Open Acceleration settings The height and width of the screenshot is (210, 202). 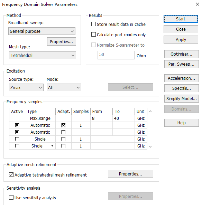[181, 78]
